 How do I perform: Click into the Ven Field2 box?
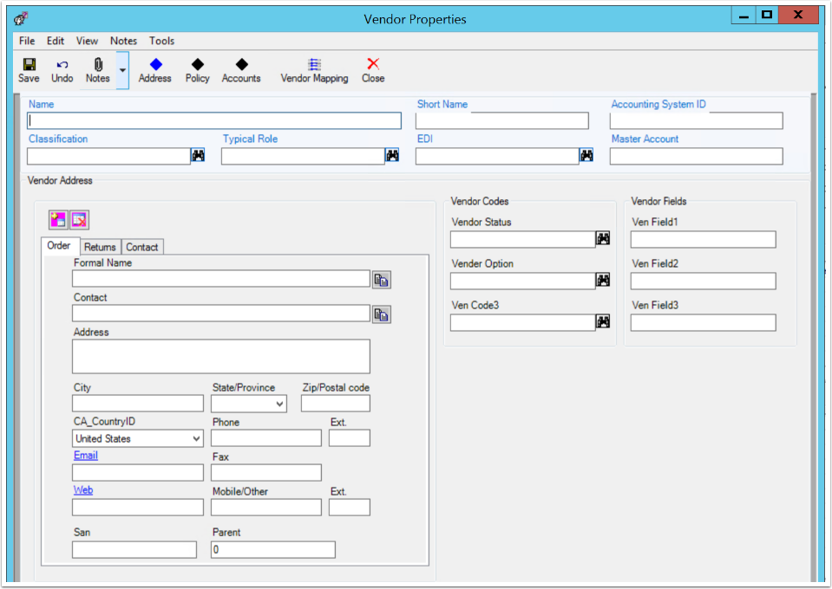pos(704,281)
